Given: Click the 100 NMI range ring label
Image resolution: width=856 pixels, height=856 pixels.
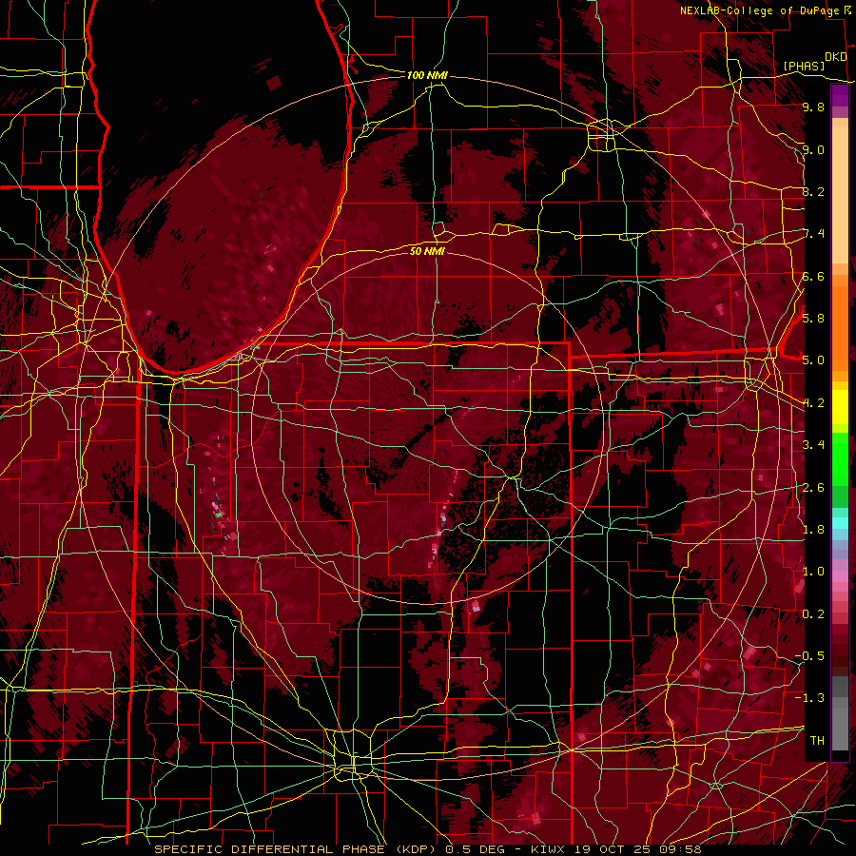Looking at the screenshot, I should (427, 75).
